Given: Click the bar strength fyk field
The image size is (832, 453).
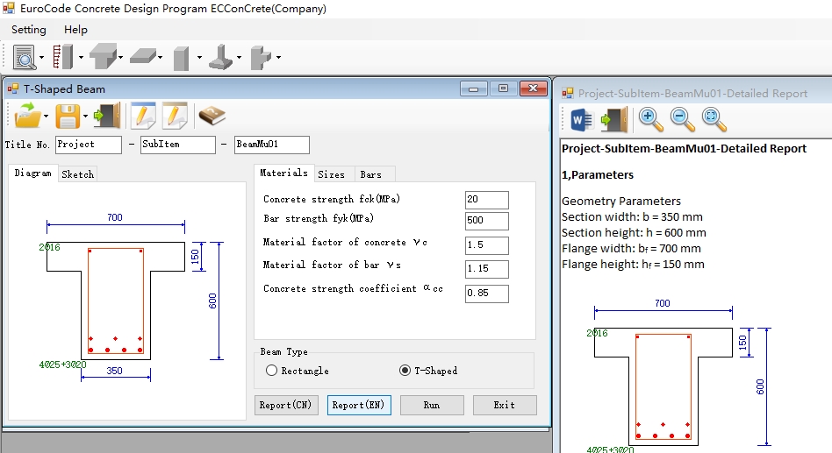Looking at the screenshot, I should [x=486, y=221].
